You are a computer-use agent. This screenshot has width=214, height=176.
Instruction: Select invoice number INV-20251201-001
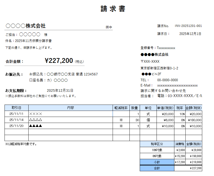click(x=188, y=26)
